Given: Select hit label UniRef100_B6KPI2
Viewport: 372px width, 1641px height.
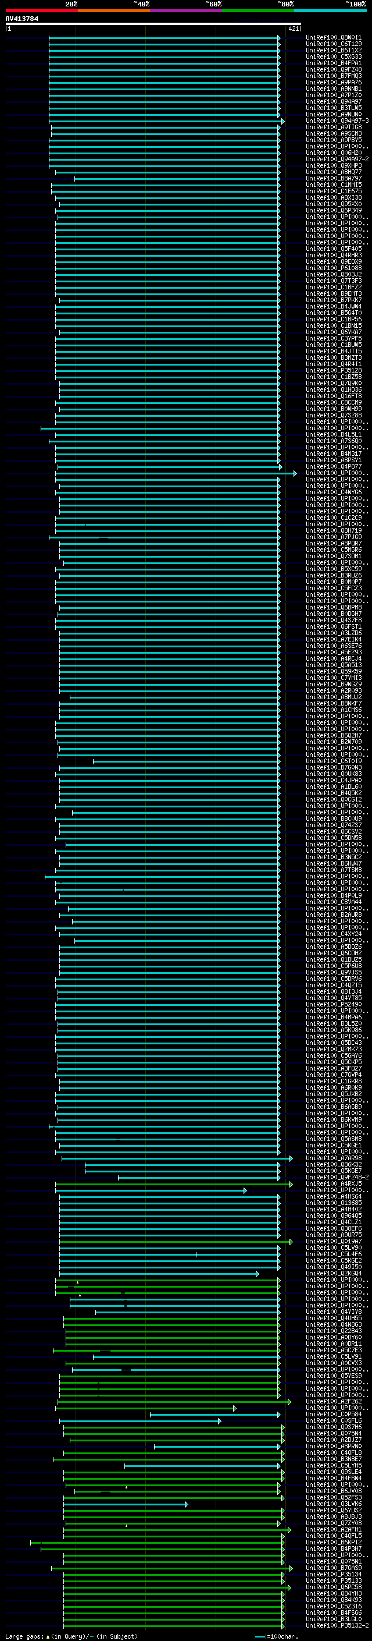Looking at the screenshot, I should tap(334, 1542).
